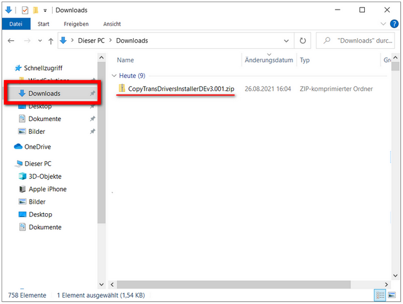Click the ZIP-komprimierter Ordner type cell
The image size is (403, 304).
pyautogui.click(x=336, y=89)
